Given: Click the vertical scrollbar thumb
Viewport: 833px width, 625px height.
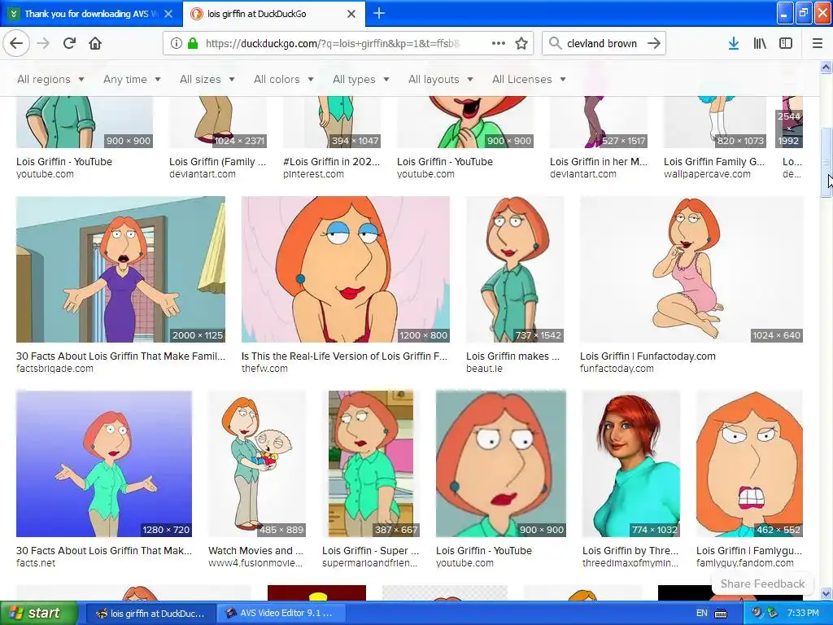Looking at the screenshot, I should (826, 163).
